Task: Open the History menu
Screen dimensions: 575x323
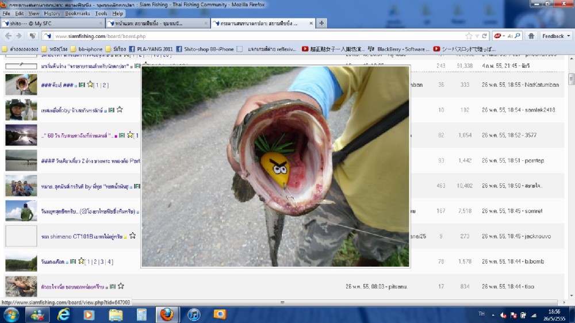Action: pos(52,14)
